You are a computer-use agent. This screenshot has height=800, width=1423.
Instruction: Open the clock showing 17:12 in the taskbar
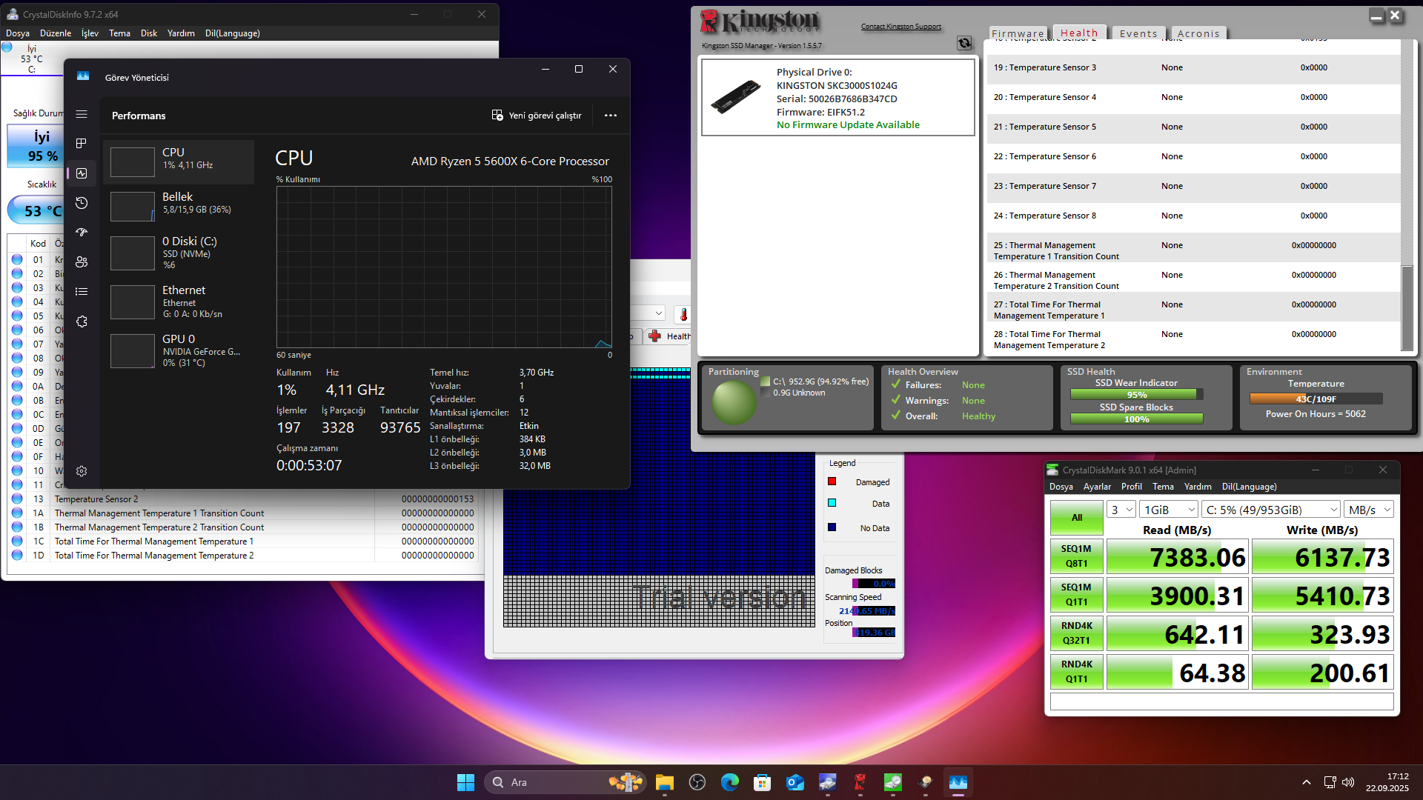coord(1387,782)
